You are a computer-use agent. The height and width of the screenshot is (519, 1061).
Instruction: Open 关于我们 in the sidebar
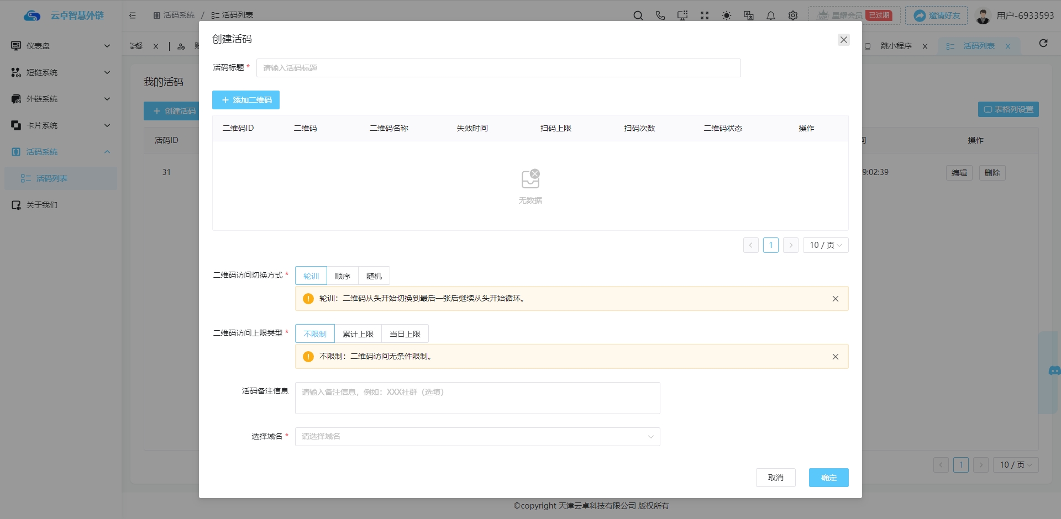tap(42, 205)
